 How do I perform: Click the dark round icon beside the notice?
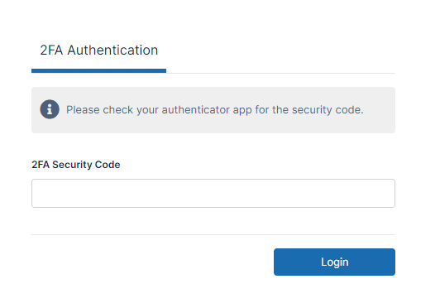50,109
